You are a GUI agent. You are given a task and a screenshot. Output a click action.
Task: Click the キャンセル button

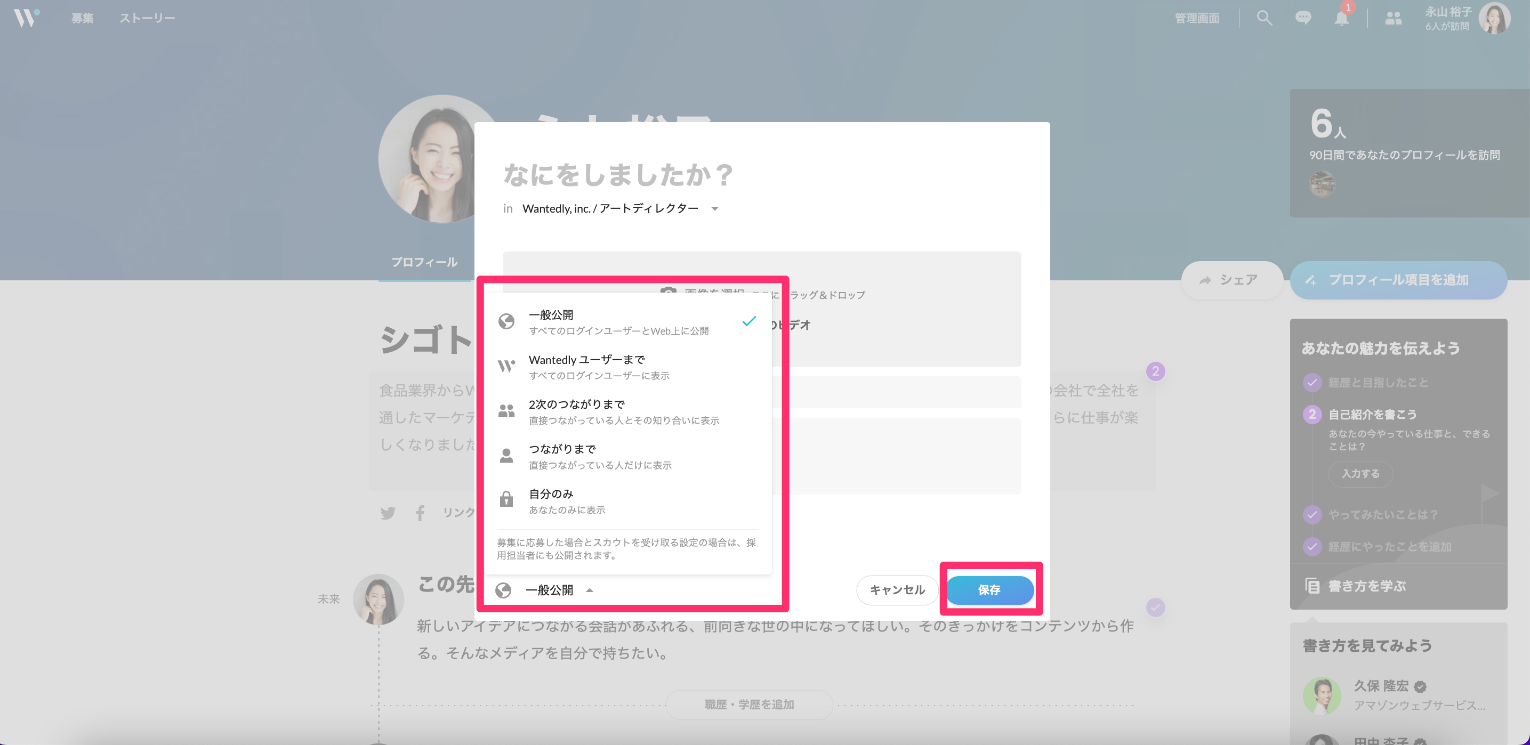(897, 589)
